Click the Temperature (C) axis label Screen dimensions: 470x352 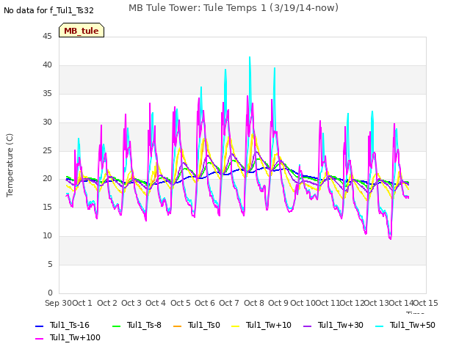(10, 165)
